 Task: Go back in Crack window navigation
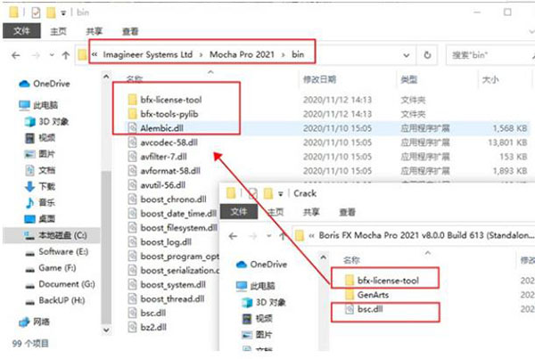233,236
